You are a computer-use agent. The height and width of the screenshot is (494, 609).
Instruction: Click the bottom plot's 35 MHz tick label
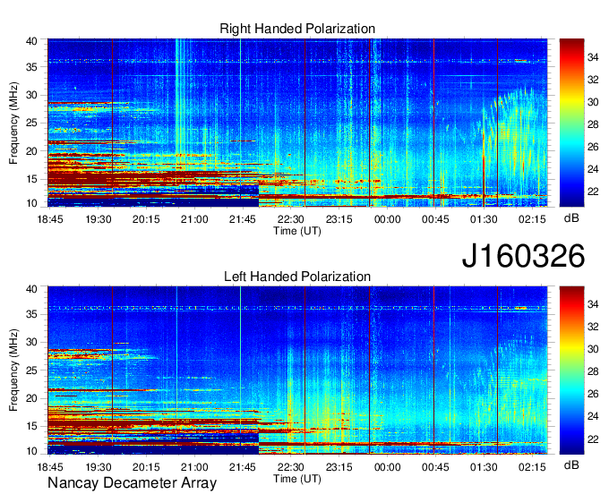31,314
